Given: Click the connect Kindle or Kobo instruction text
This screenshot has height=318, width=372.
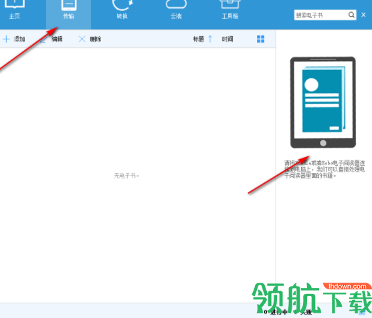Looking at the screenshot, I should (324, 169).
